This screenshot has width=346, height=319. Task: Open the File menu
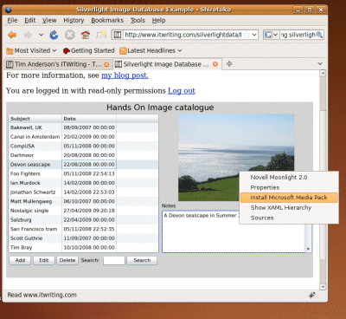pyautogui.click(x=12, y=21)
